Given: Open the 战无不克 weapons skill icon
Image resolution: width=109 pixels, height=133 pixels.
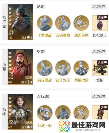Looking at the screenshot, I should [81, 23].
